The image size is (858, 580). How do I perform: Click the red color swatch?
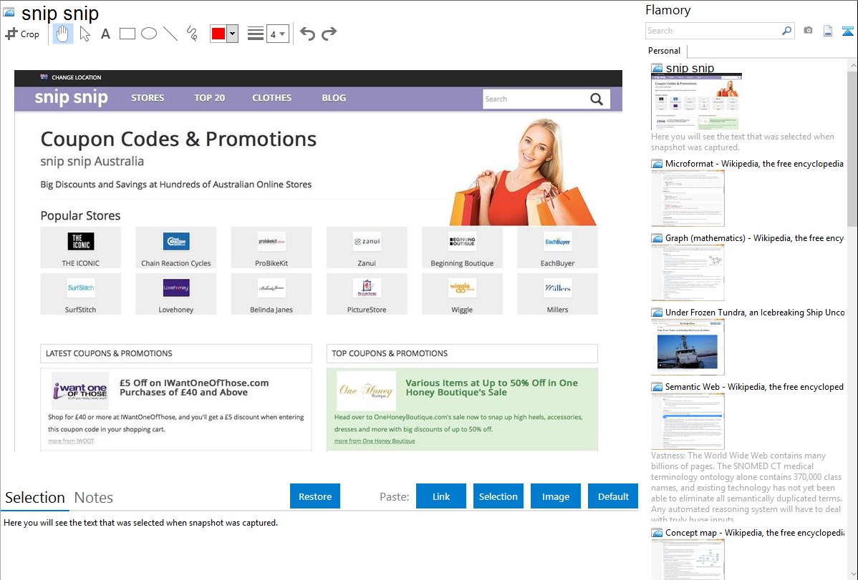(218, 34)
